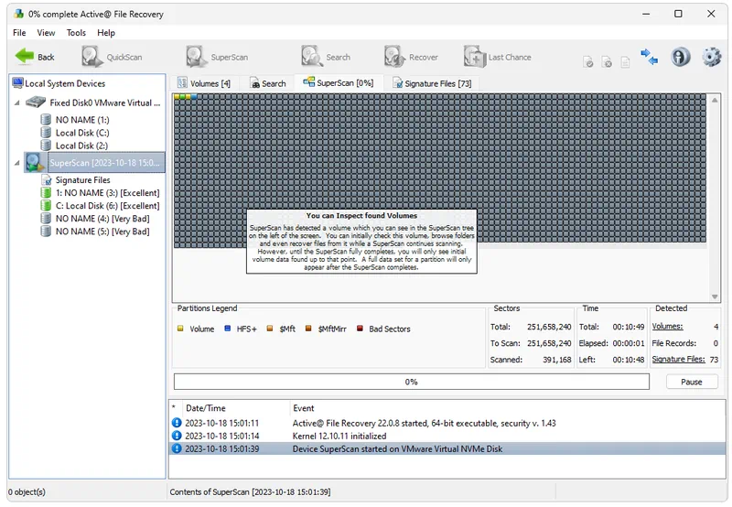Select Fixed Disk0 VMware Virtual drive icon
The height and width of the screenshot is (507, 732).
coord(36,102)
